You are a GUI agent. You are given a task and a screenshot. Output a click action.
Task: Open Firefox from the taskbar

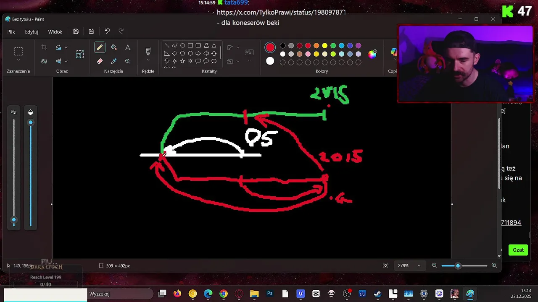point(177,294)
